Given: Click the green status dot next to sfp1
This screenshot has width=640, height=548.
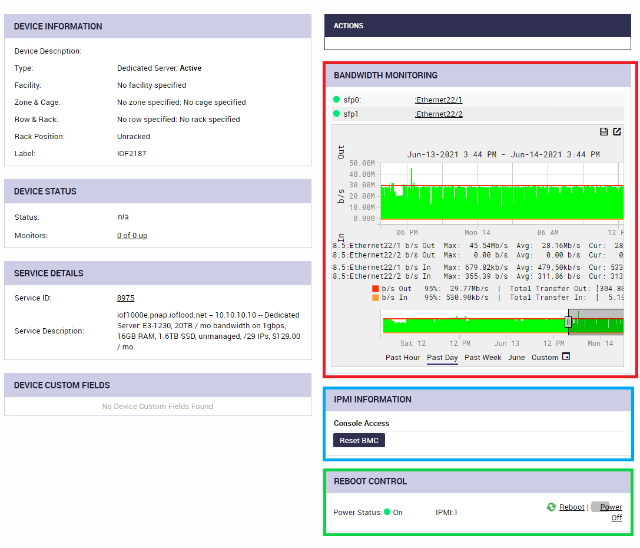Looking at the screenshot, I should [337, 114].
